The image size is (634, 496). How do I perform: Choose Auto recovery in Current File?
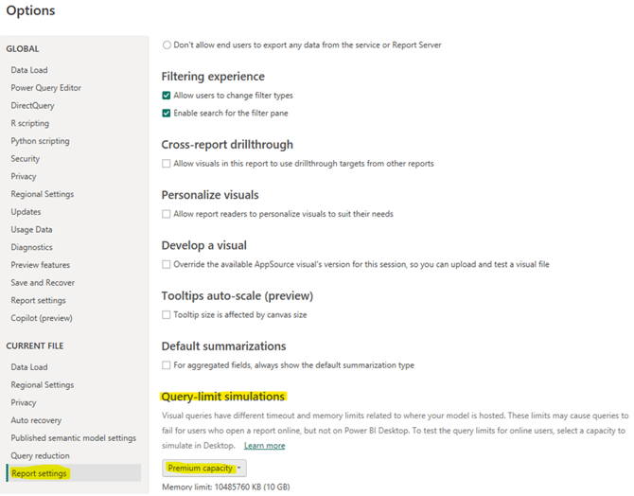36,420
